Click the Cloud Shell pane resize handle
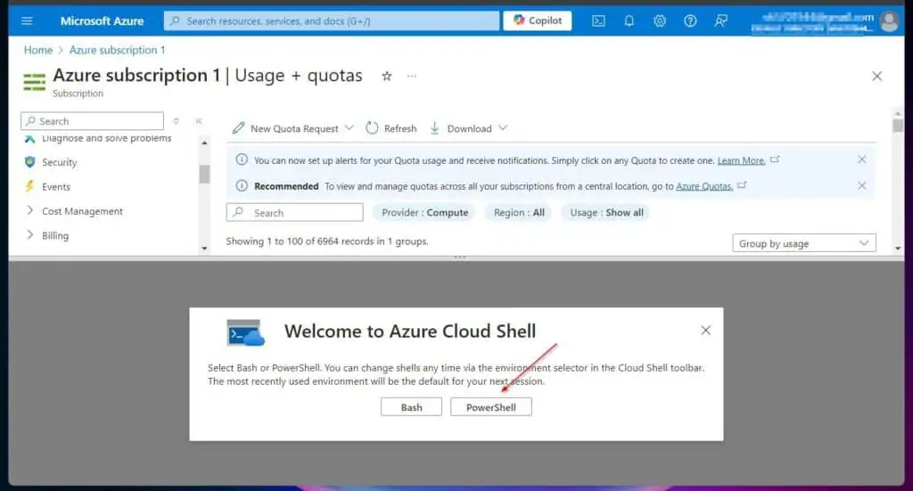Viewport: 913px width, 491px height. pyautogui.click(x=459, y=257)
